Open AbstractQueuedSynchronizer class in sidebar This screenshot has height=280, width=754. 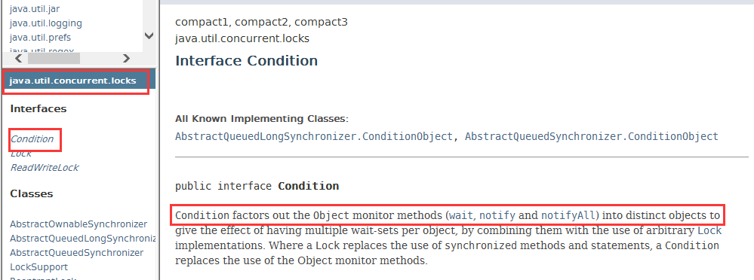click(x=77, y=253)
